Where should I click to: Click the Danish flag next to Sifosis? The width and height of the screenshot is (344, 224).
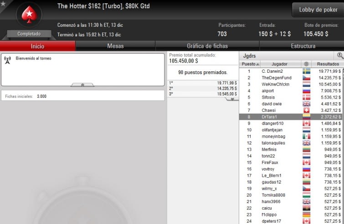tap(306, 97)
